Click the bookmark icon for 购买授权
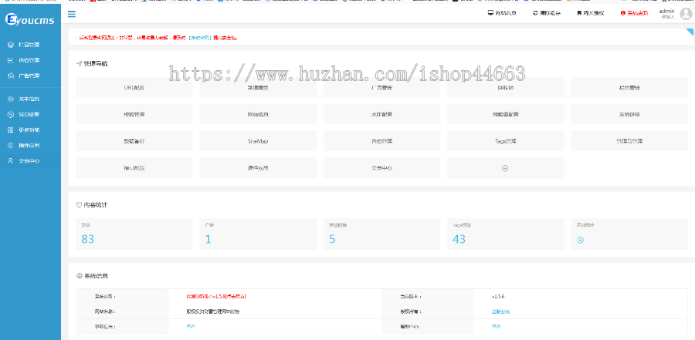Image resolution: width=695 pixels, height=340 pixels. 579,13
